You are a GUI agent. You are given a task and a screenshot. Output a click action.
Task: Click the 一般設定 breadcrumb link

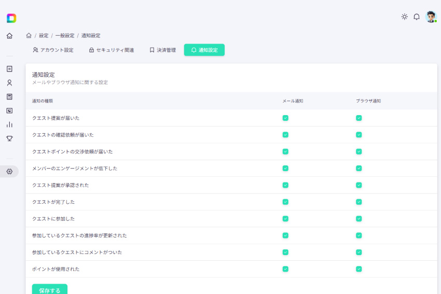(x=65, y=36)
